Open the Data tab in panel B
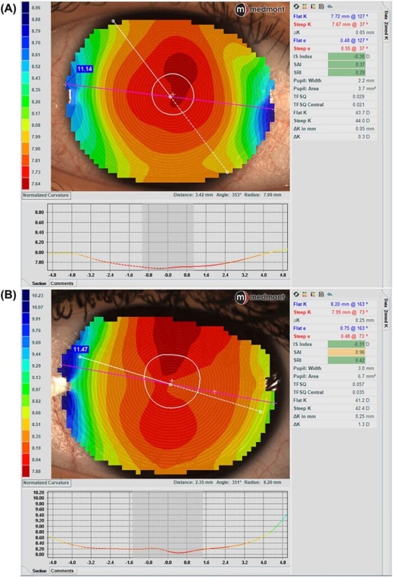The height and width of the screenshot is (577, 393). click(386, 303)
